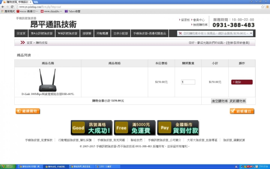Bookmark this page with the star icon
The width and height of the screenshot is (270, 169).
click(x=262, y=7)
